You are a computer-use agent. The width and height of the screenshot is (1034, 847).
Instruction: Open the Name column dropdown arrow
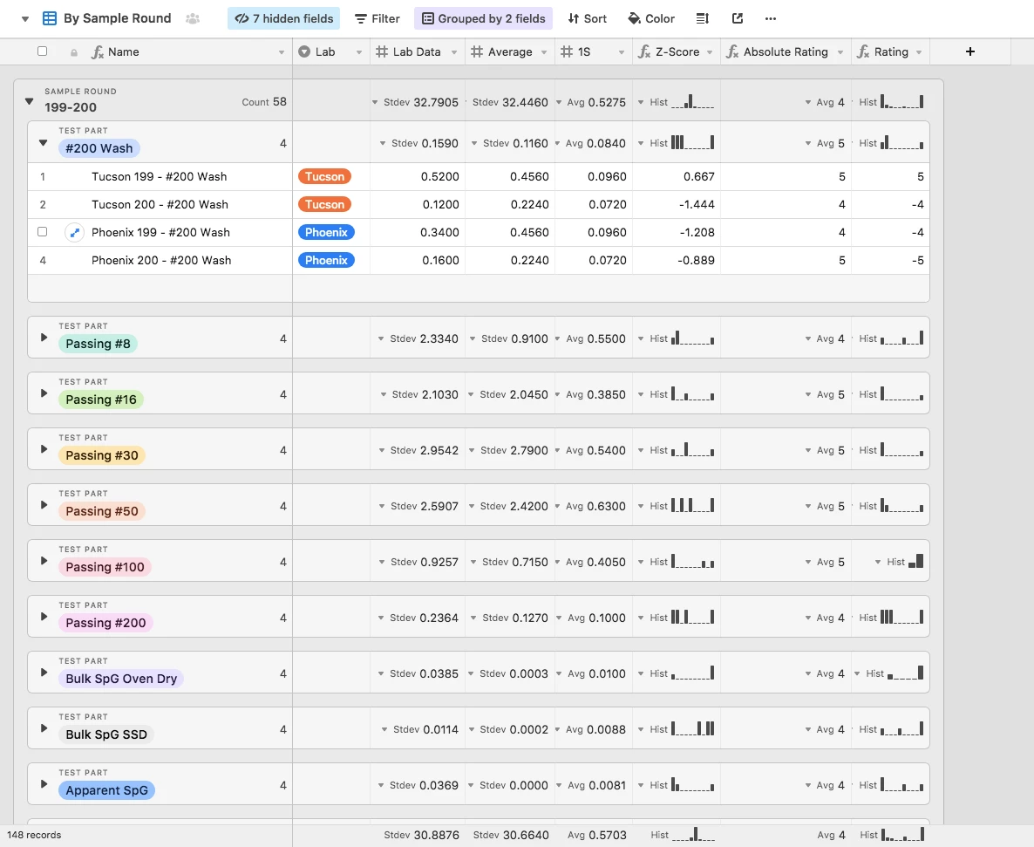tap(281, 52)
